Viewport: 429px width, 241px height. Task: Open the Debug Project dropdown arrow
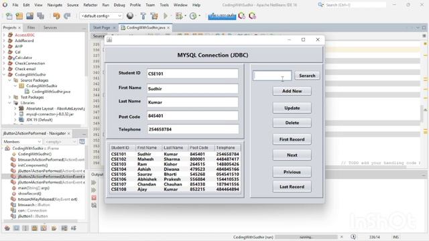(x=185, y=16)
